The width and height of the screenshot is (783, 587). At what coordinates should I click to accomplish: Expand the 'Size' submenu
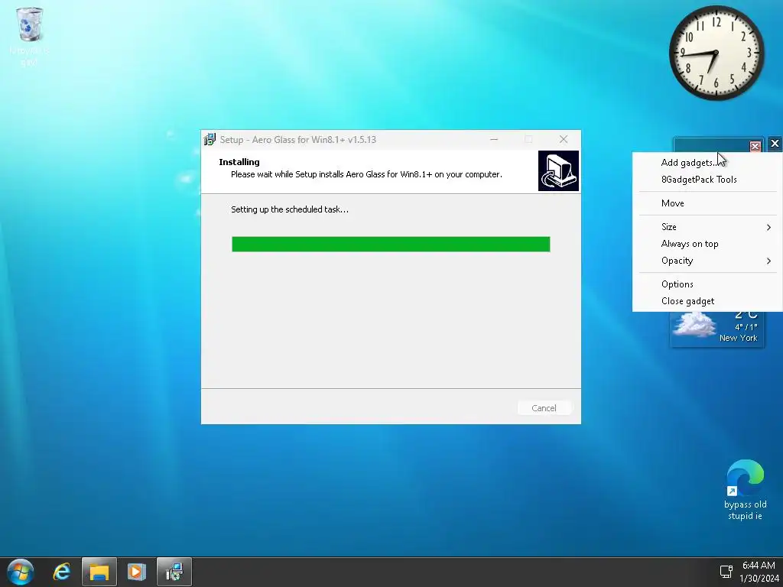pos(707,226)
